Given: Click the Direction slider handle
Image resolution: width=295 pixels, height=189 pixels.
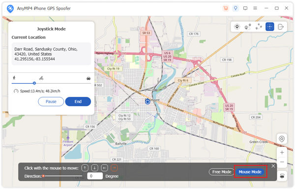Looking at the screenshot, I should coord(43,176).
